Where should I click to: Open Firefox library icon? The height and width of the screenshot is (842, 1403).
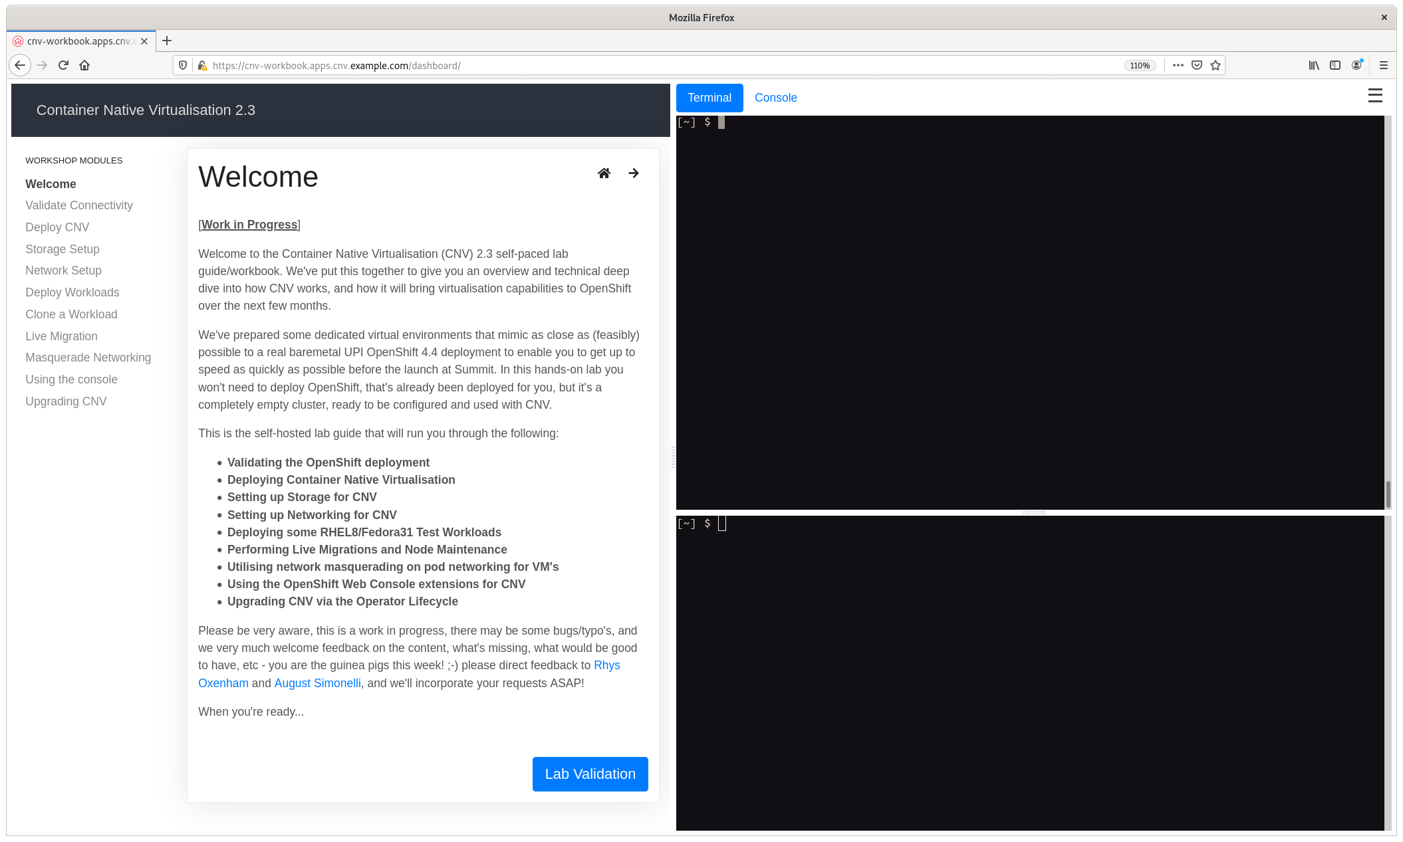(x=1314, y=65)
